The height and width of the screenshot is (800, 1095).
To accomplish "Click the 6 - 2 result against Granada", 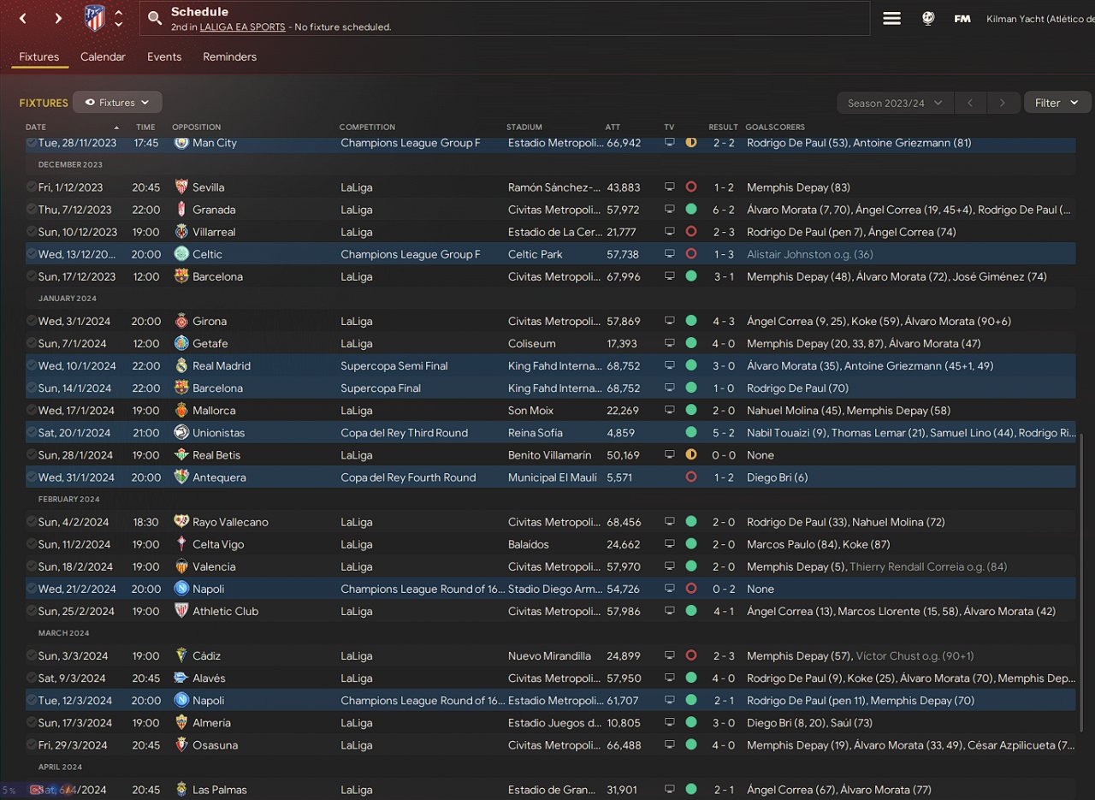I will (x=724, y=210).
